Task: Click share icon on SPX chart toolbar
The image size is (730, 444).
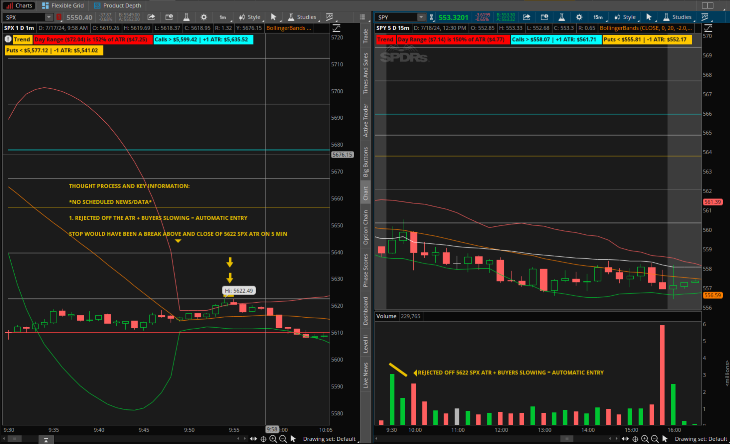Action: pyautogui.click(x=151, y=17)
